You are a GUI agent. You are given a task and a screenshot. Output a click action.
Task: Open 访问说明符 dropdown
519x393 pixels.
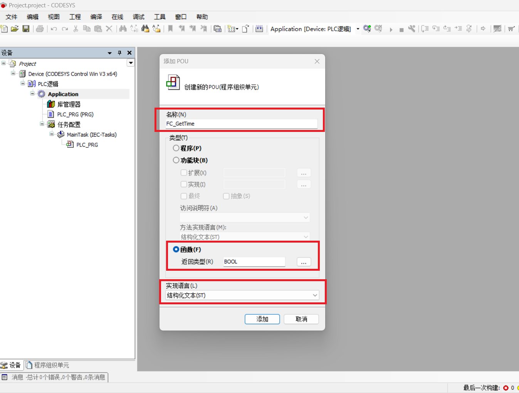pyautogui.click(x=245, y=218)
